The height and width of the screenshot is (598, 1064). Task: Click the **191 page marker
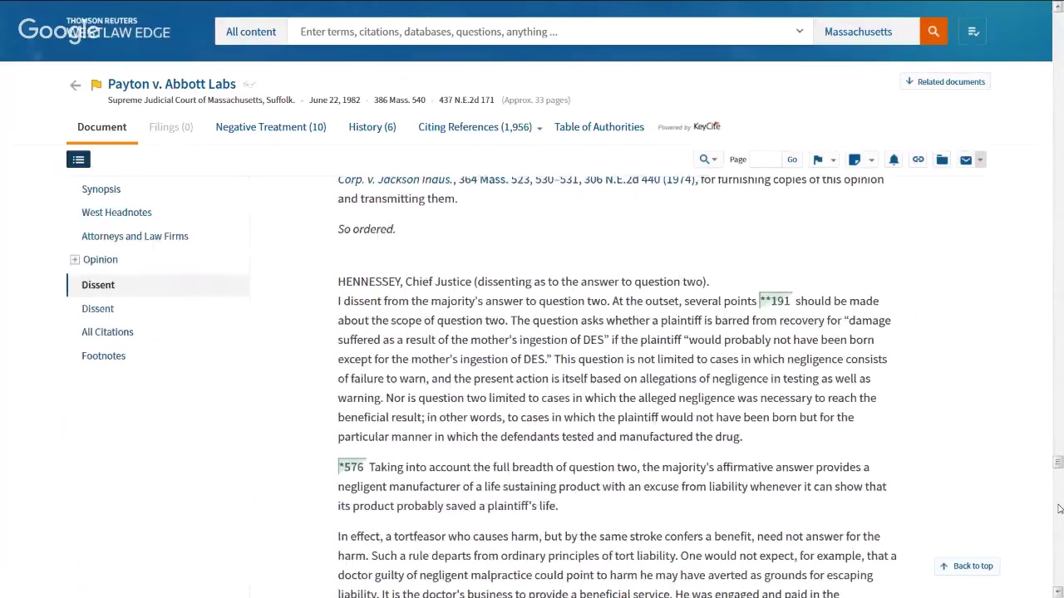(775, 301)
